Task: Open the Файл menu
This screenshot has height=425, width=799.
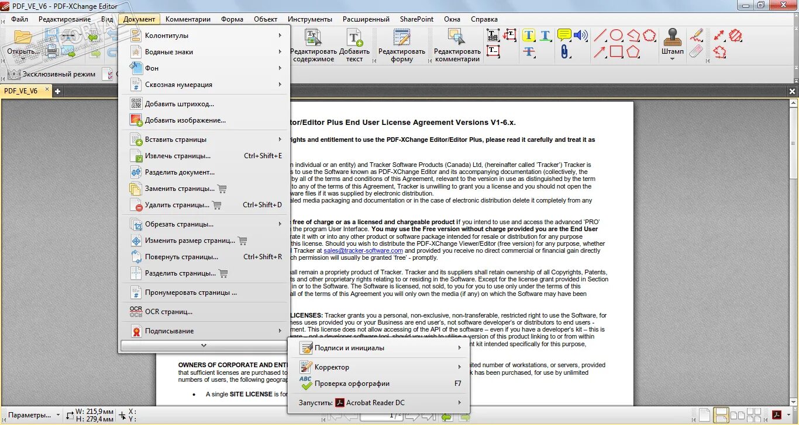Action: pyautogui.click(x=19, y=19)
